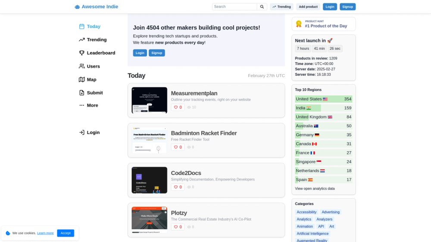
Task: Click the Signup button in top bar
Action: (x=347, y=6)
